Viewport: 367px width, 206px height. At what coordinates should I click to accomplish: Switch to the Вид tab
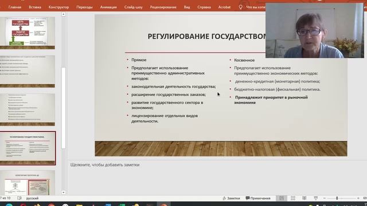(187, 7)
